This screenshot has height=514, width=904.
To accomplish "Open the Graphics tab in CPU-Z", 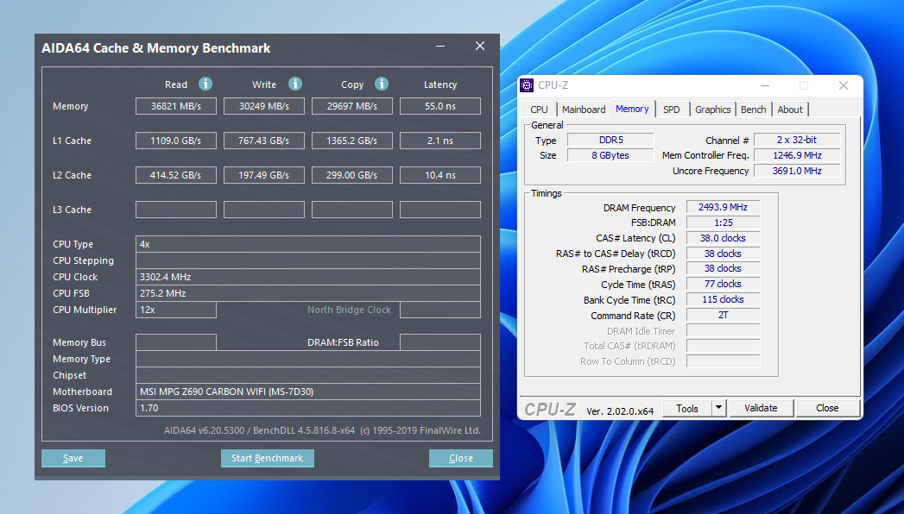I will tap(712, 110).
